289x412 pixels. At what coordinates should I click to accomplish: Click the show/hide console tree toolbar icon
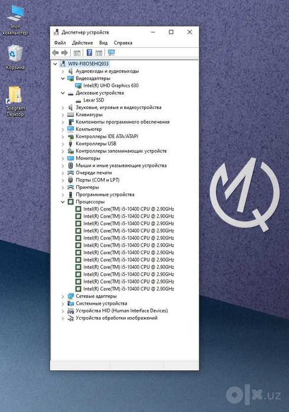(x=77, y=52)
